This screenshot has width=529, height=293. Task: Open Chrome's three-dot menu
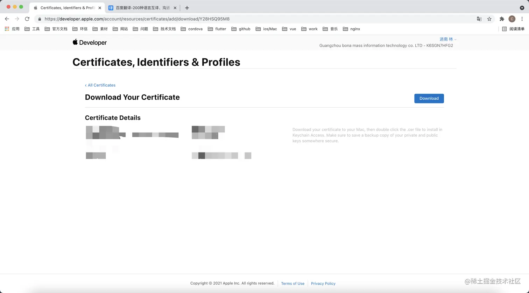(x=522, y=19)
